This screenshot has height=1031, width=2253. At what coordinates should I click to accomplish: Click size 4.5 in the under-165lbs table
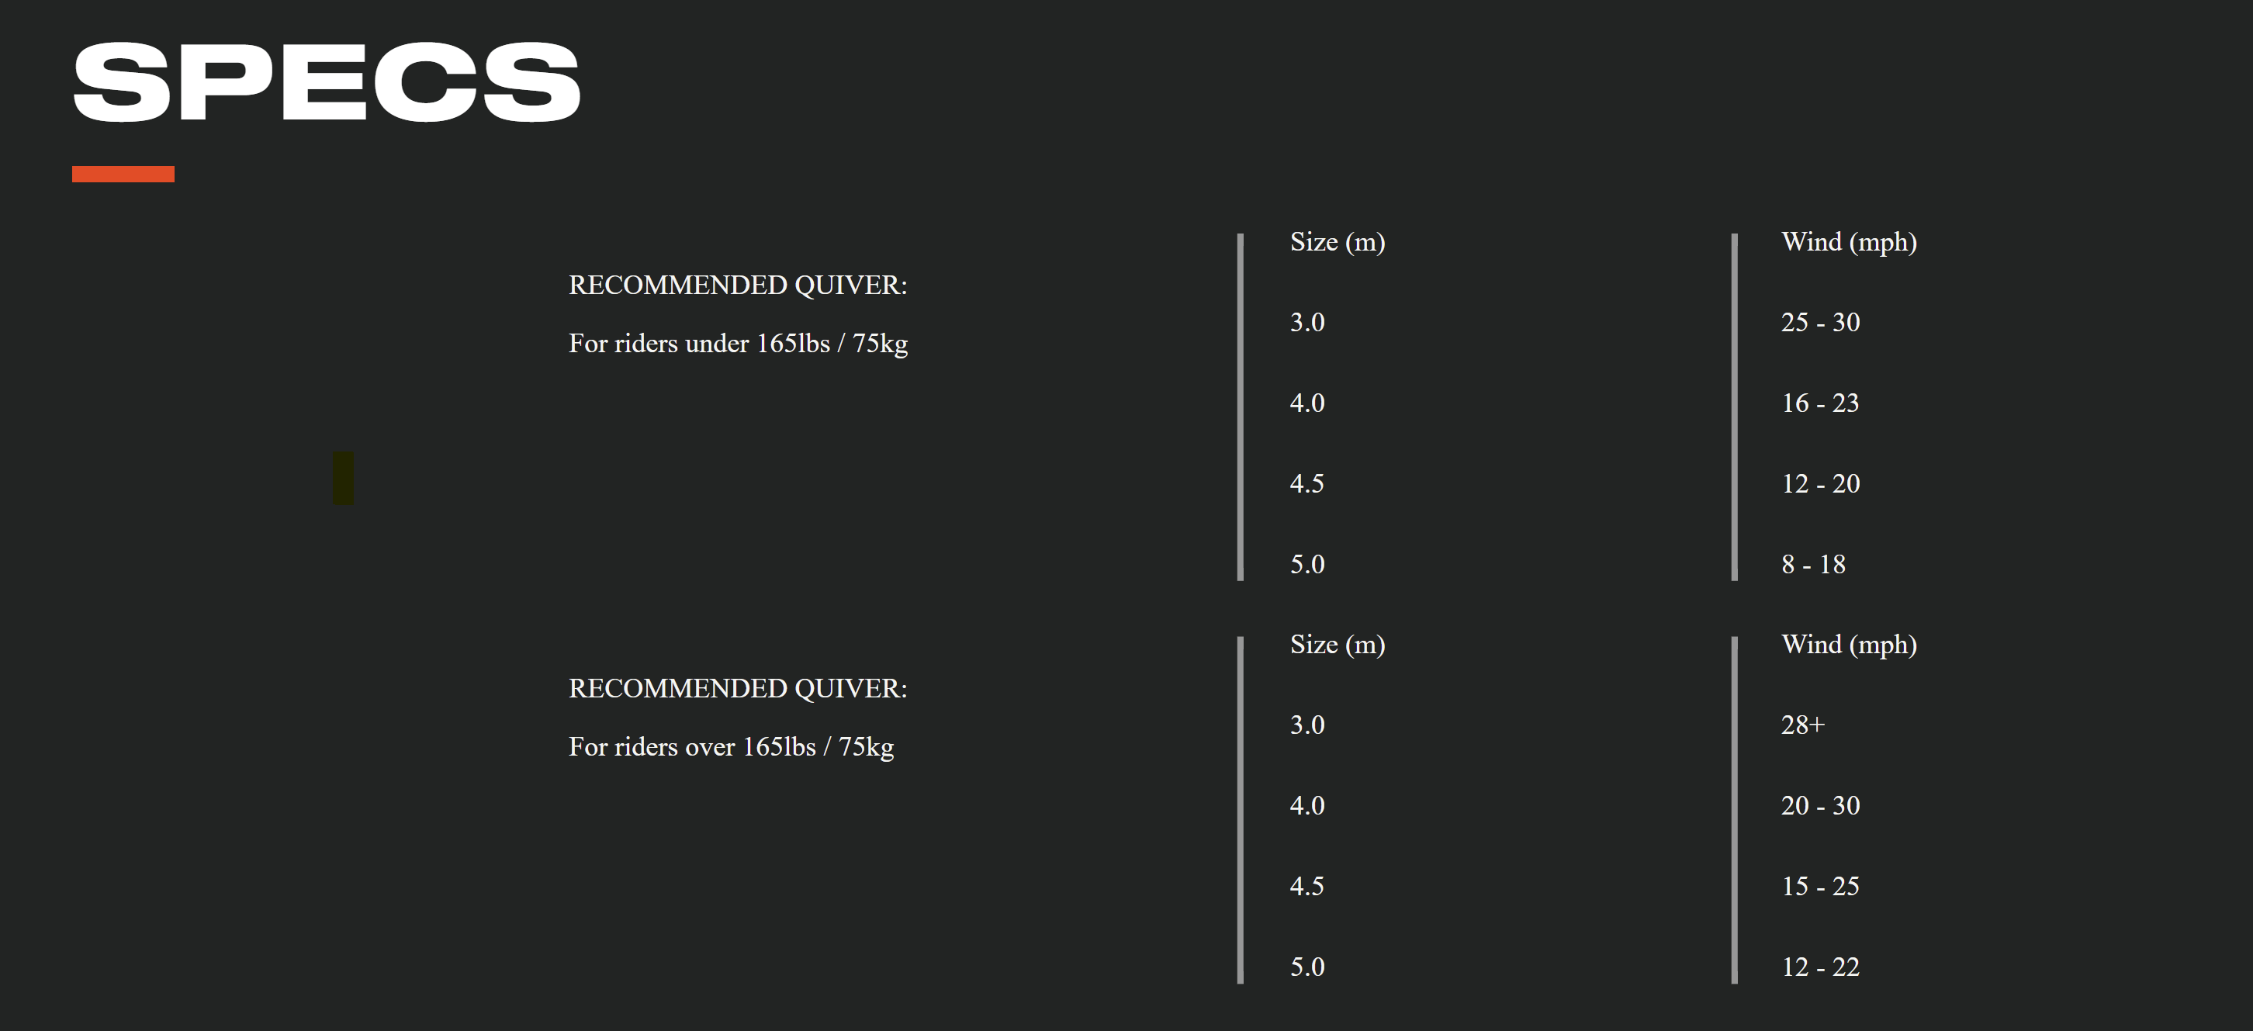click(1306, 483)
